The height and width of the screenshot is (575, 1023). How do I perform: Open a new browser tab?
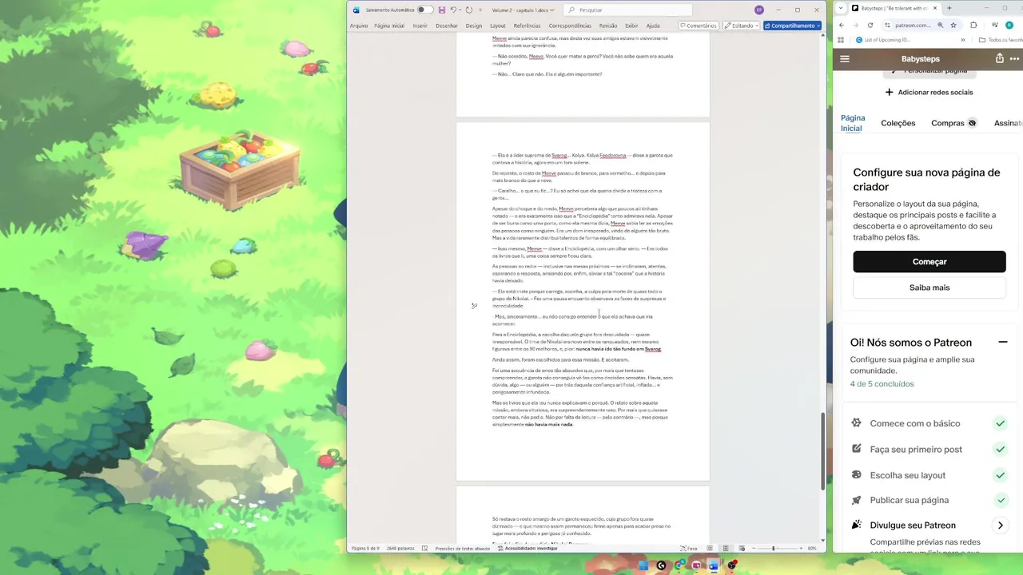949,8
